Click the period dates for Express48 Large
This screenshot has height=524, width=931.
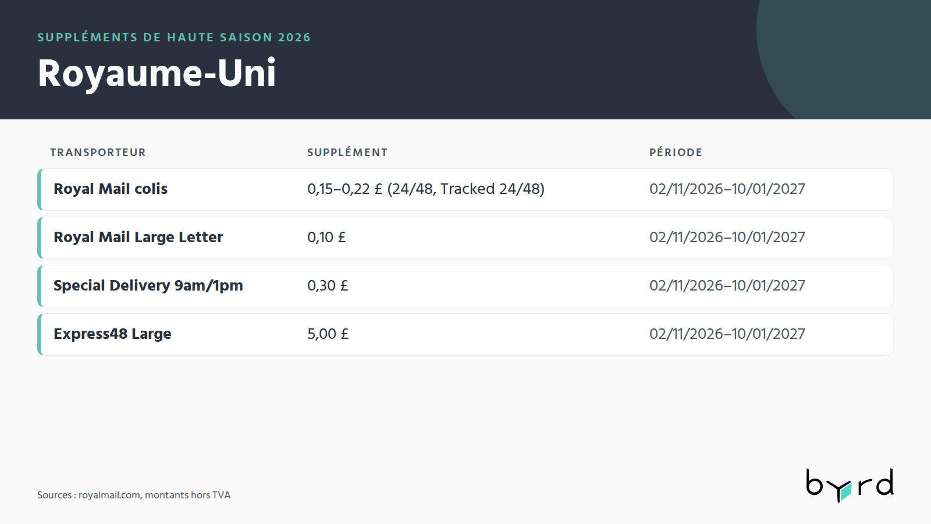tap(727, 334)
